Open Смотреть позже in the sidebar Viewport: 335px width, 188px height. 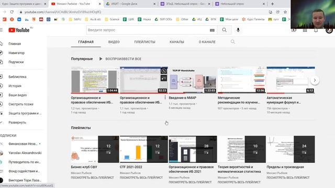[x=21, y=104]
